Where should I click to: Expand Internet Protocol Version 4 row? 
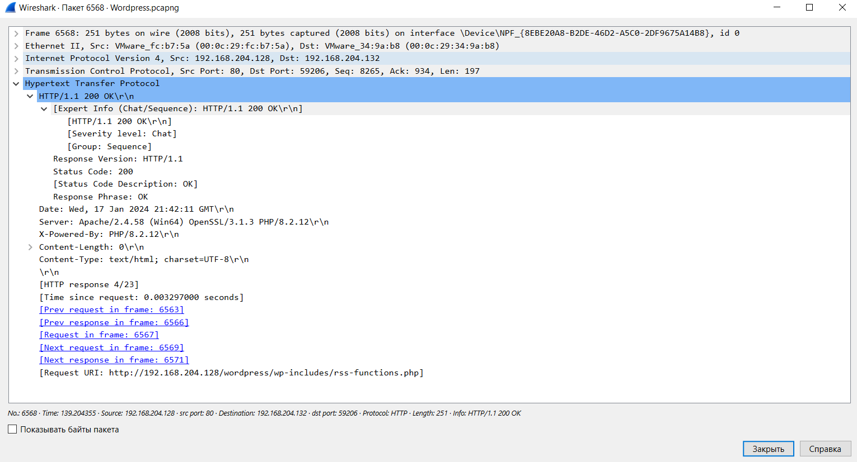[x=16, y=58]
